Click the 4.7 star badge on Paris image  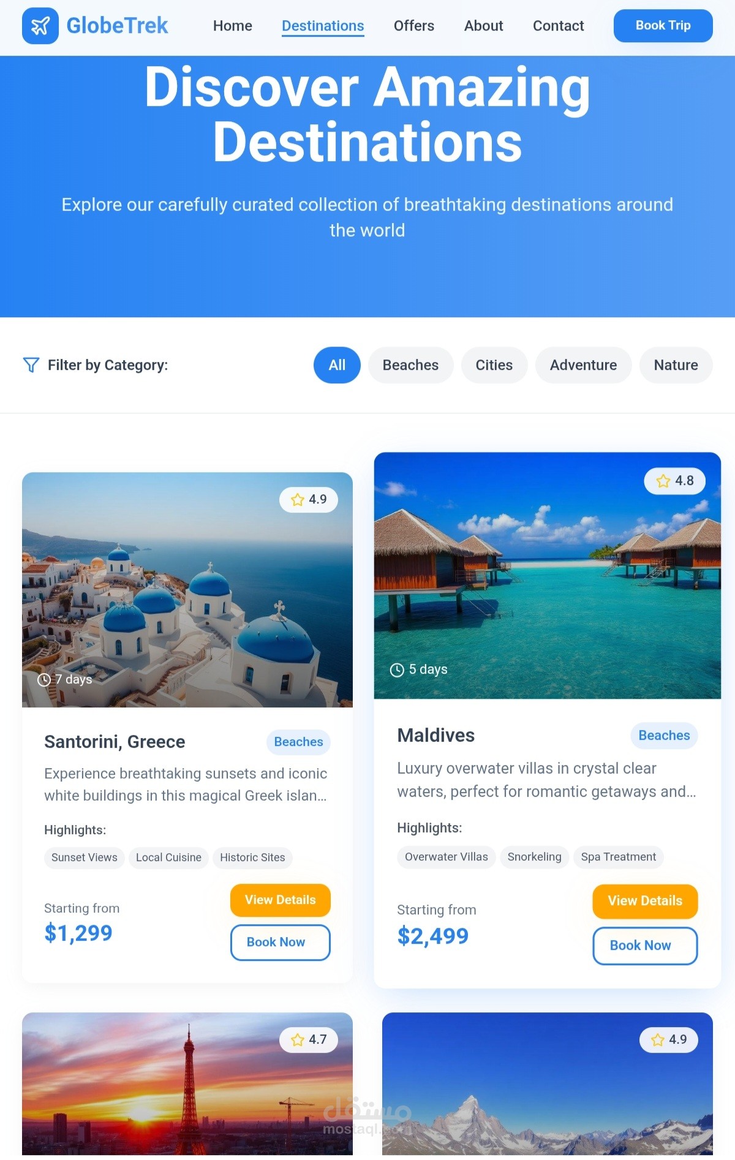(x=309, y=1040)
